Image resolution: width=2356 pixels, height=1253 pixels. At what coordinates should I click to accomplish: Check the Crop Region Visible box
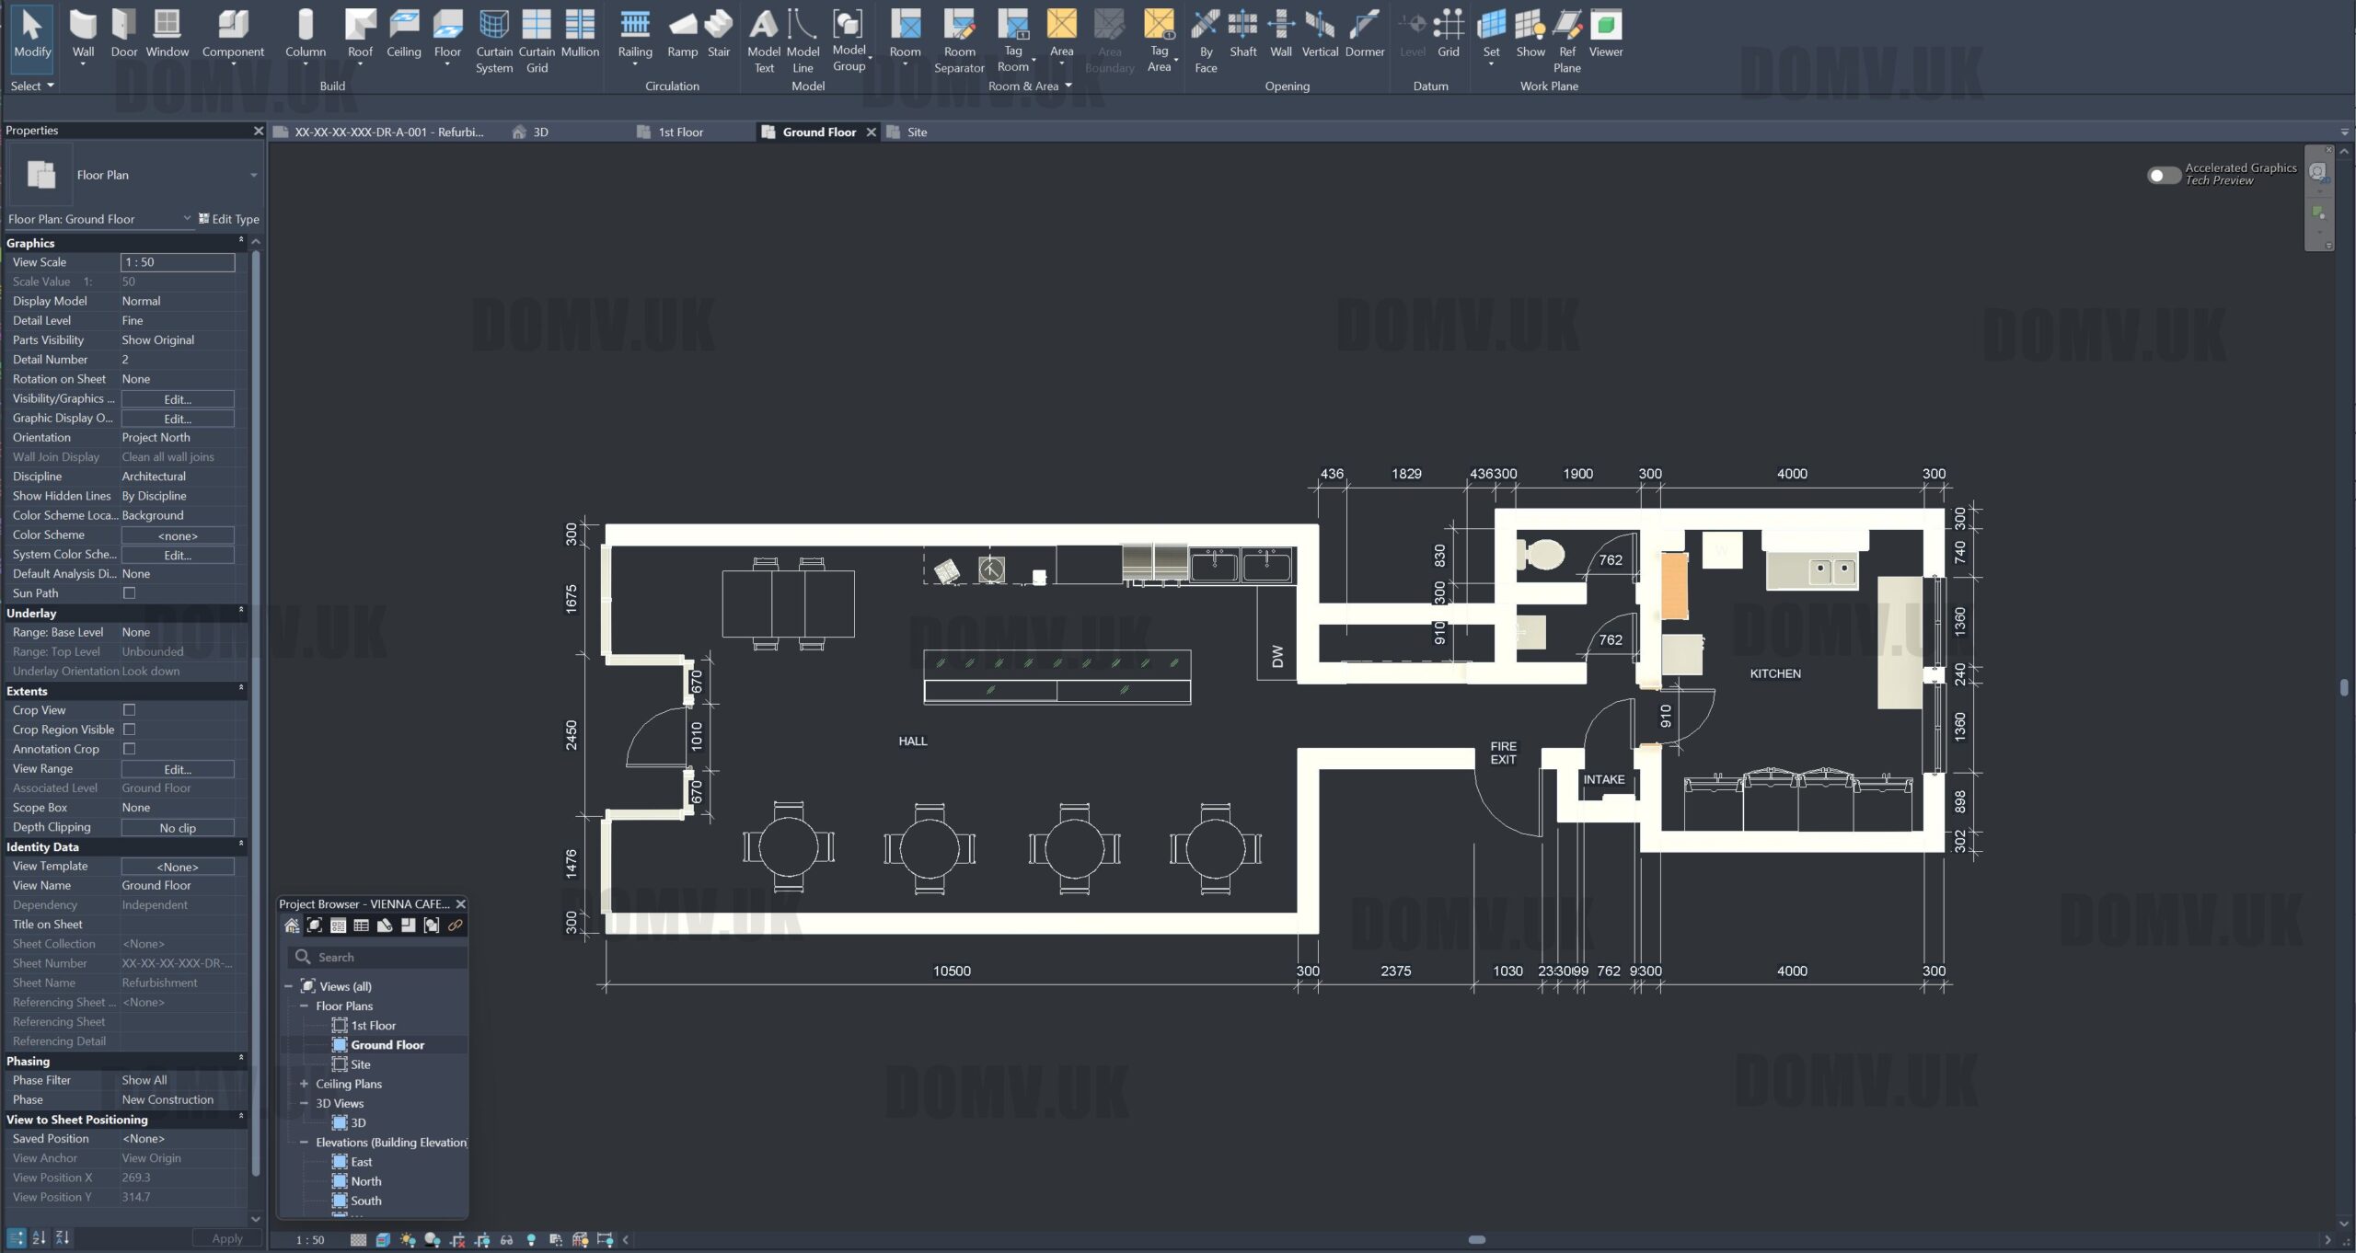point(130,730)
